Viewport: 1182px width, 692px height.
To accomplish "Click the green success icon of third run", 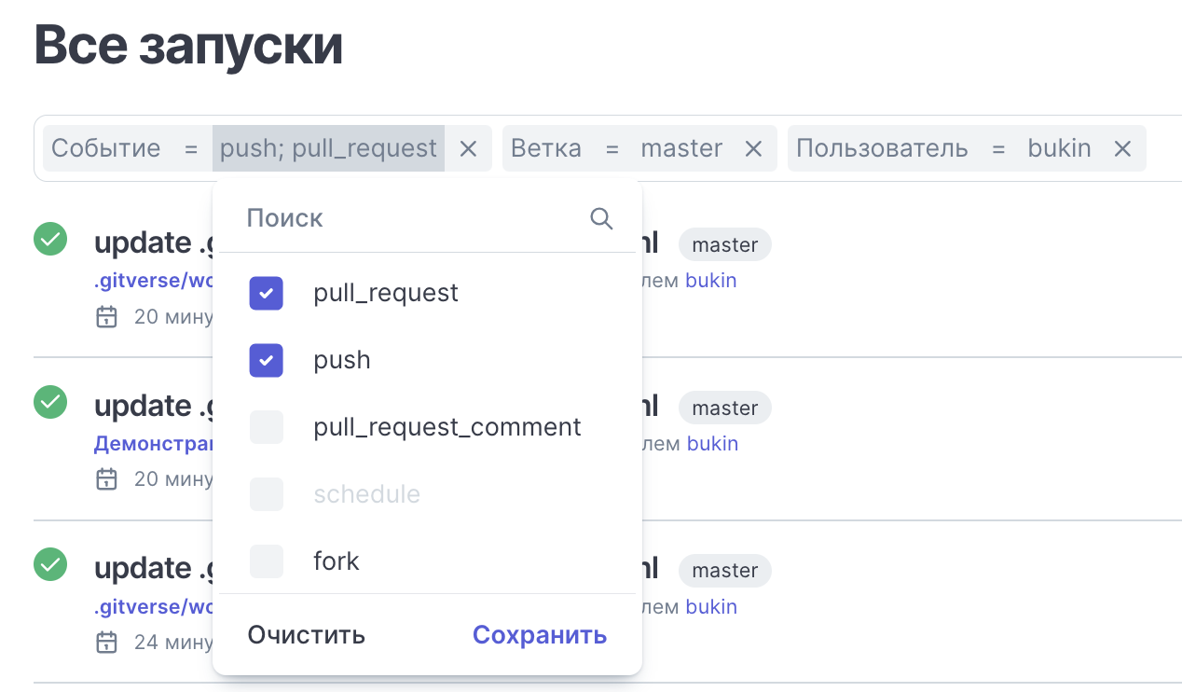I will pos(50,565).
